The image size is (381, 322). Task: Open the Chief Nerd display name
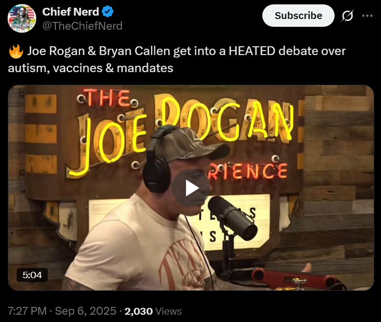tap(70, 11)
